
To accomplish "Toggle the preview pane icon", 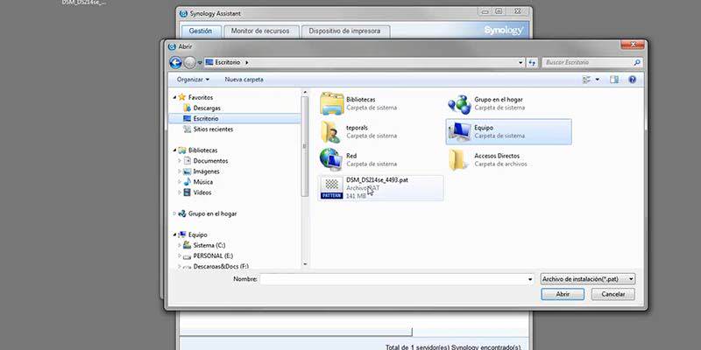I will [614, 80].
